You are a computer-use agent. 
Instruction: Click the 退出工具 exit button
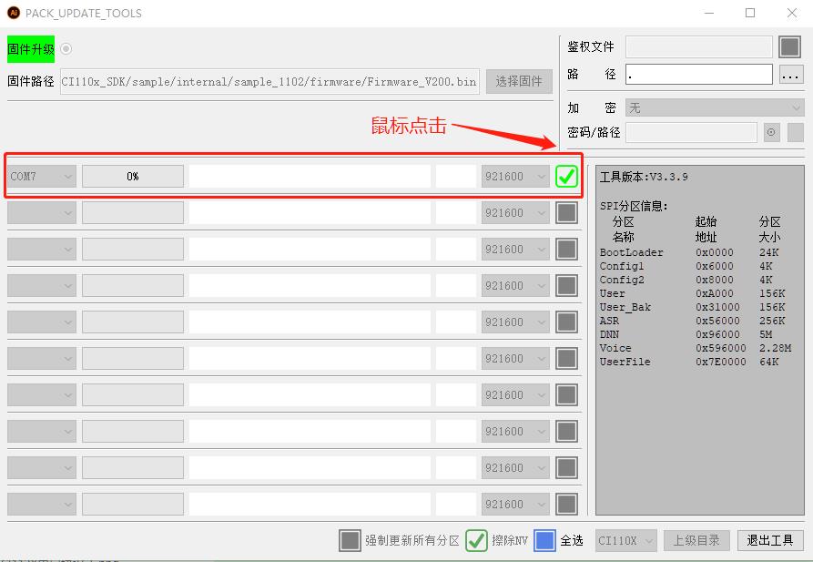(770, 541)
